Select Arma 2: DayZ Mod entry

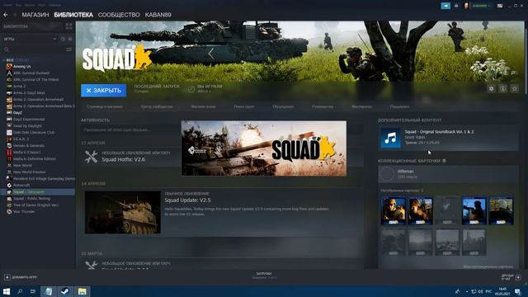29,92
